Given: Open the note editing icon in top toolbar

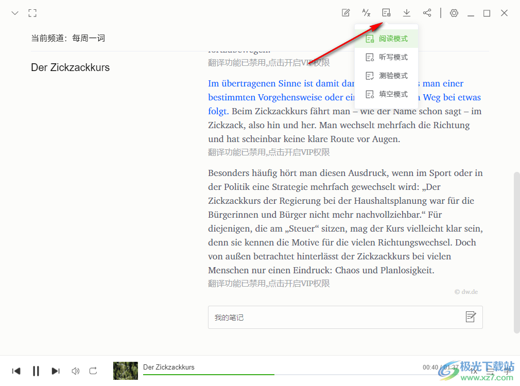Looking at the screenshot, I should 346,13.
